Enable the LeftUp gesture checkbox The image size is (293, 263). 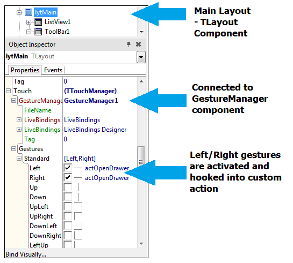(68, 244)
